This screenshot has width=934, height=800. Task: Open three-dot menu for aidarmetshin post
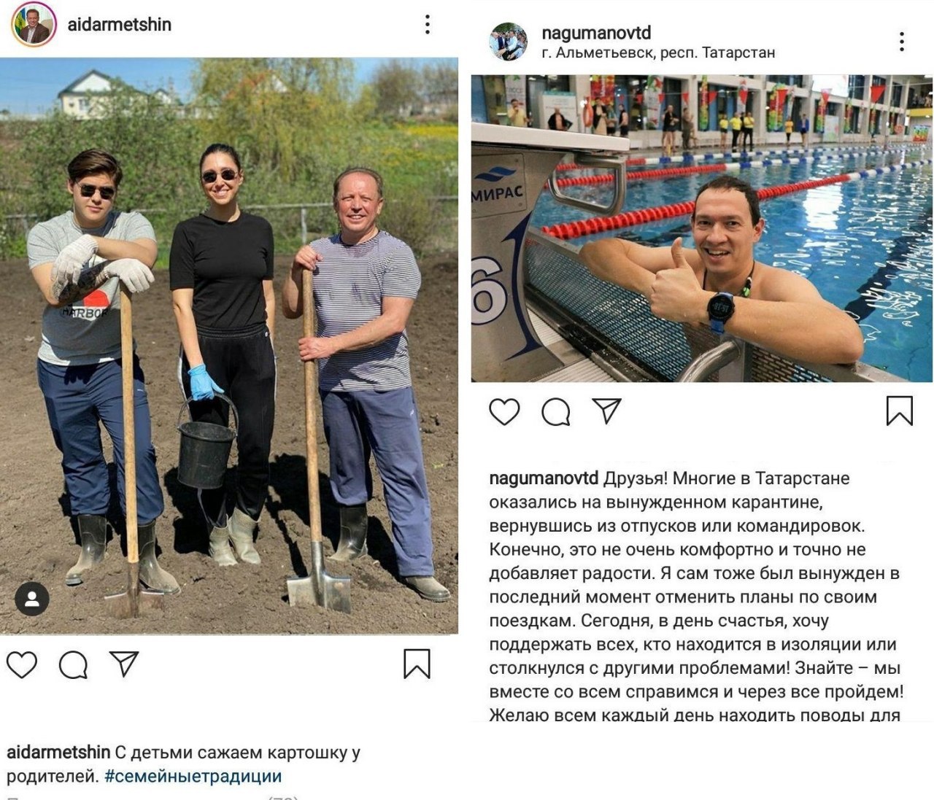428,25
